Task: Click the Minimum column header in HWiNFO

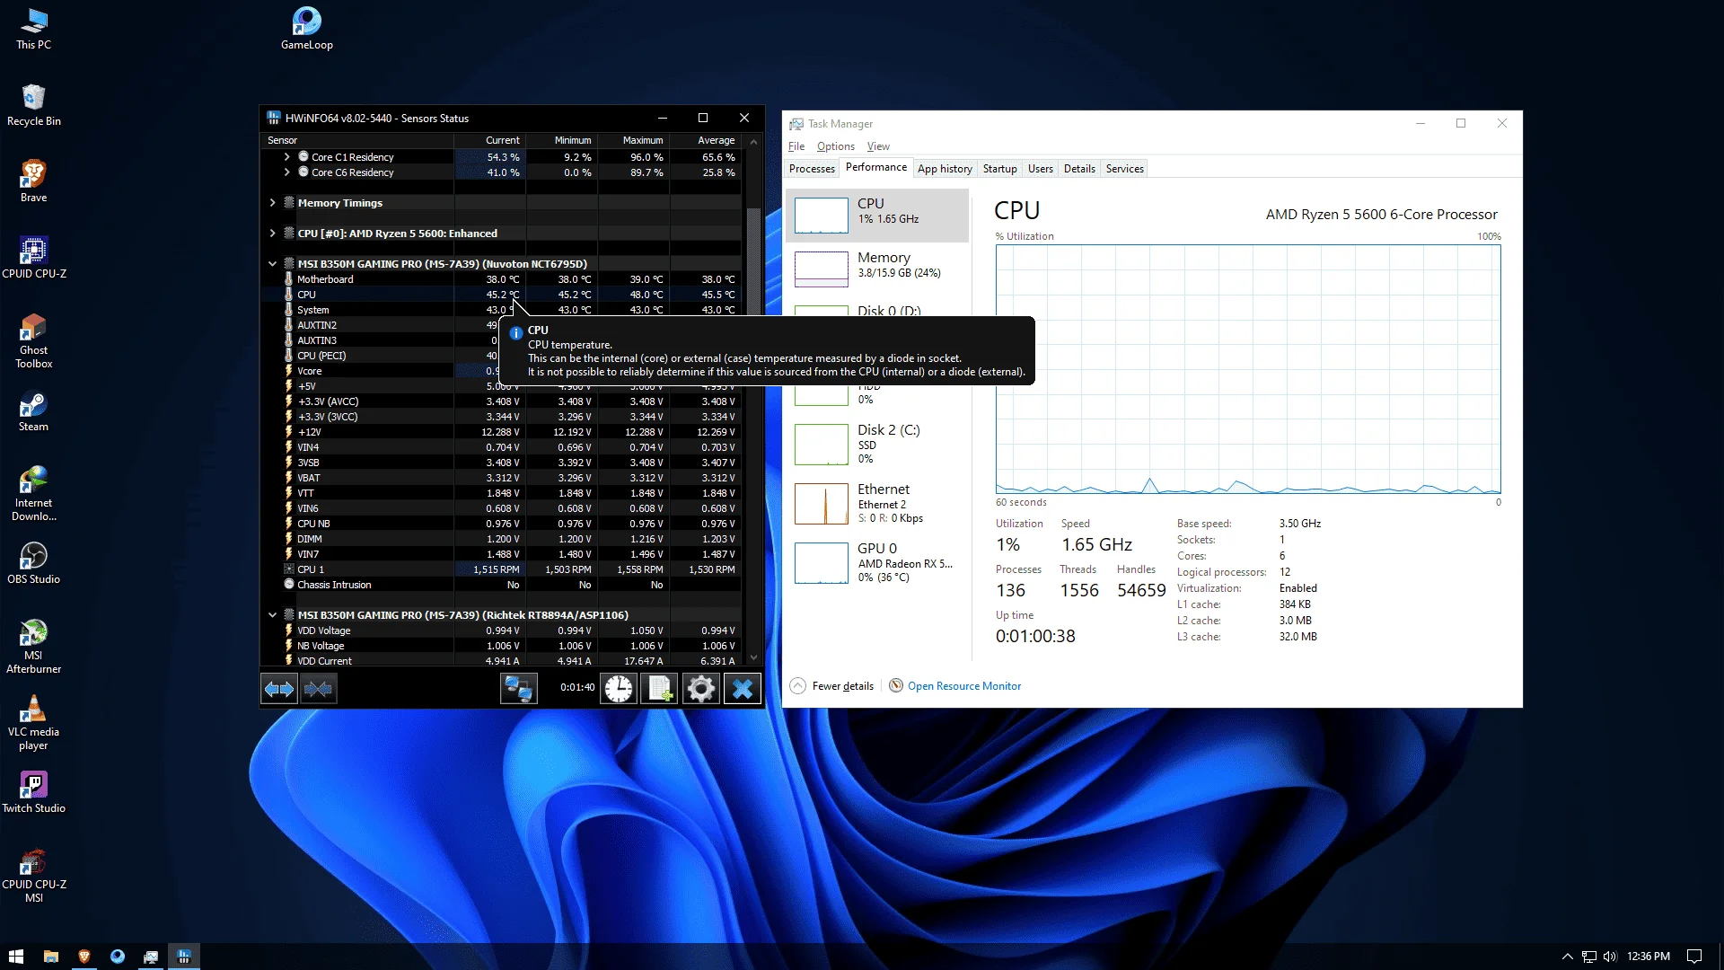Action: click(562, 140)
